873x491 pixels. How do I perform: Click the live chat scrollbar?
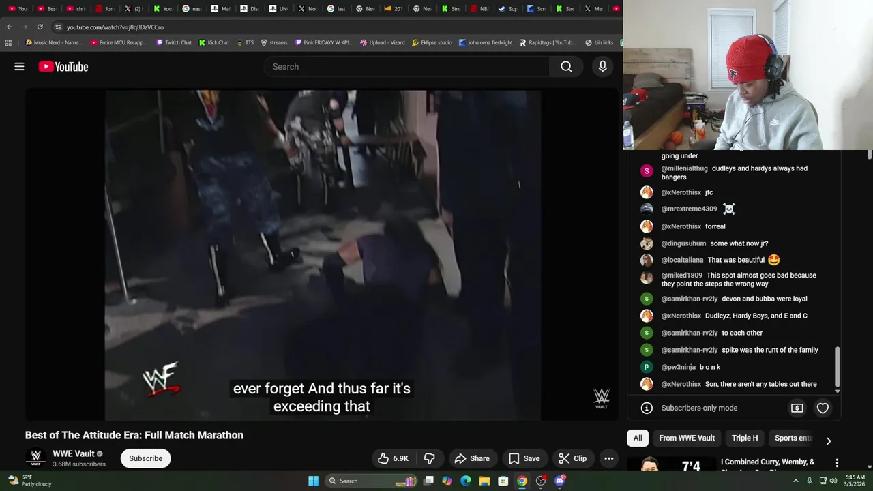click(x=838, y=367)
